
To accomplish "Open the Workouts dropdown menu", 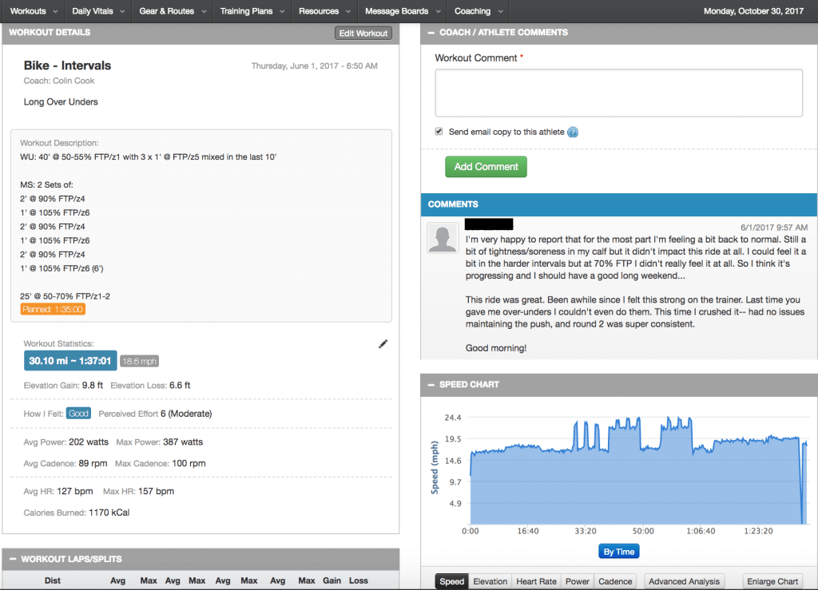I will (32, 11).
